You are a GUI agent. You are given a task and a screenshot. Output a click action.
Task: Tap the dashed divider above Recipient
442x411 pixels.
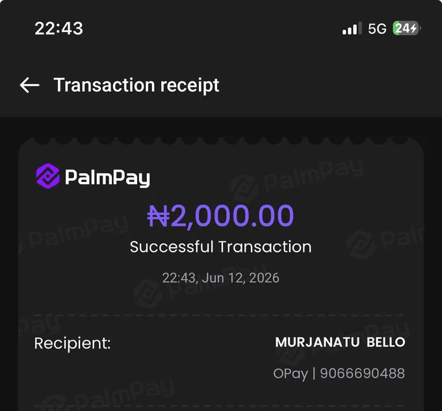coord(219,315)
